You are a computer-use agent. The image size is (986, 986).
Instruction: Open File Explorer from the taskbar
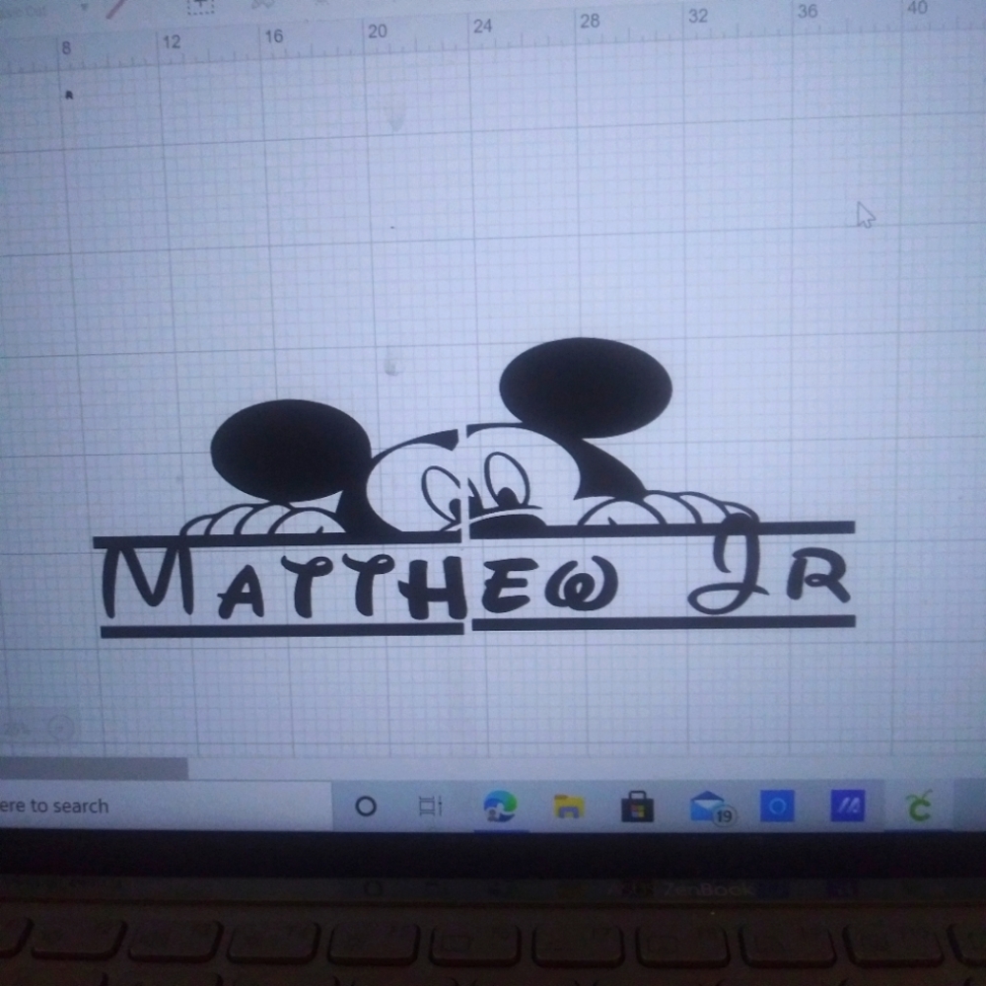[x=569, y=807]
